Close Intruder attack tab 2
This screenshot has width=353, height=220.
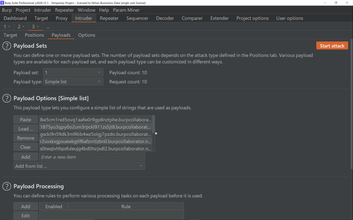point(24,27)
